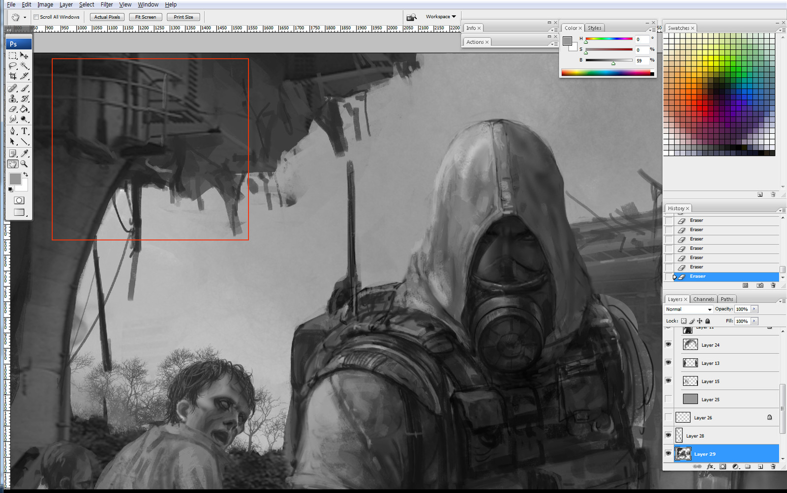Select the Healing Brush tool
Screen dimensions: 787x493
click(x=13, y=88)
